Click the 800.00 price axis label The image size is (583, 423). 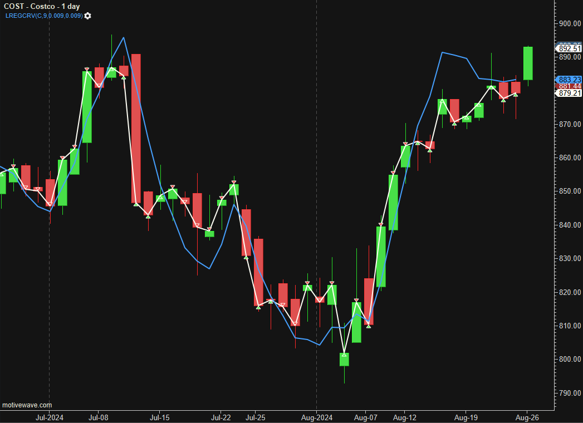[570, 359]
